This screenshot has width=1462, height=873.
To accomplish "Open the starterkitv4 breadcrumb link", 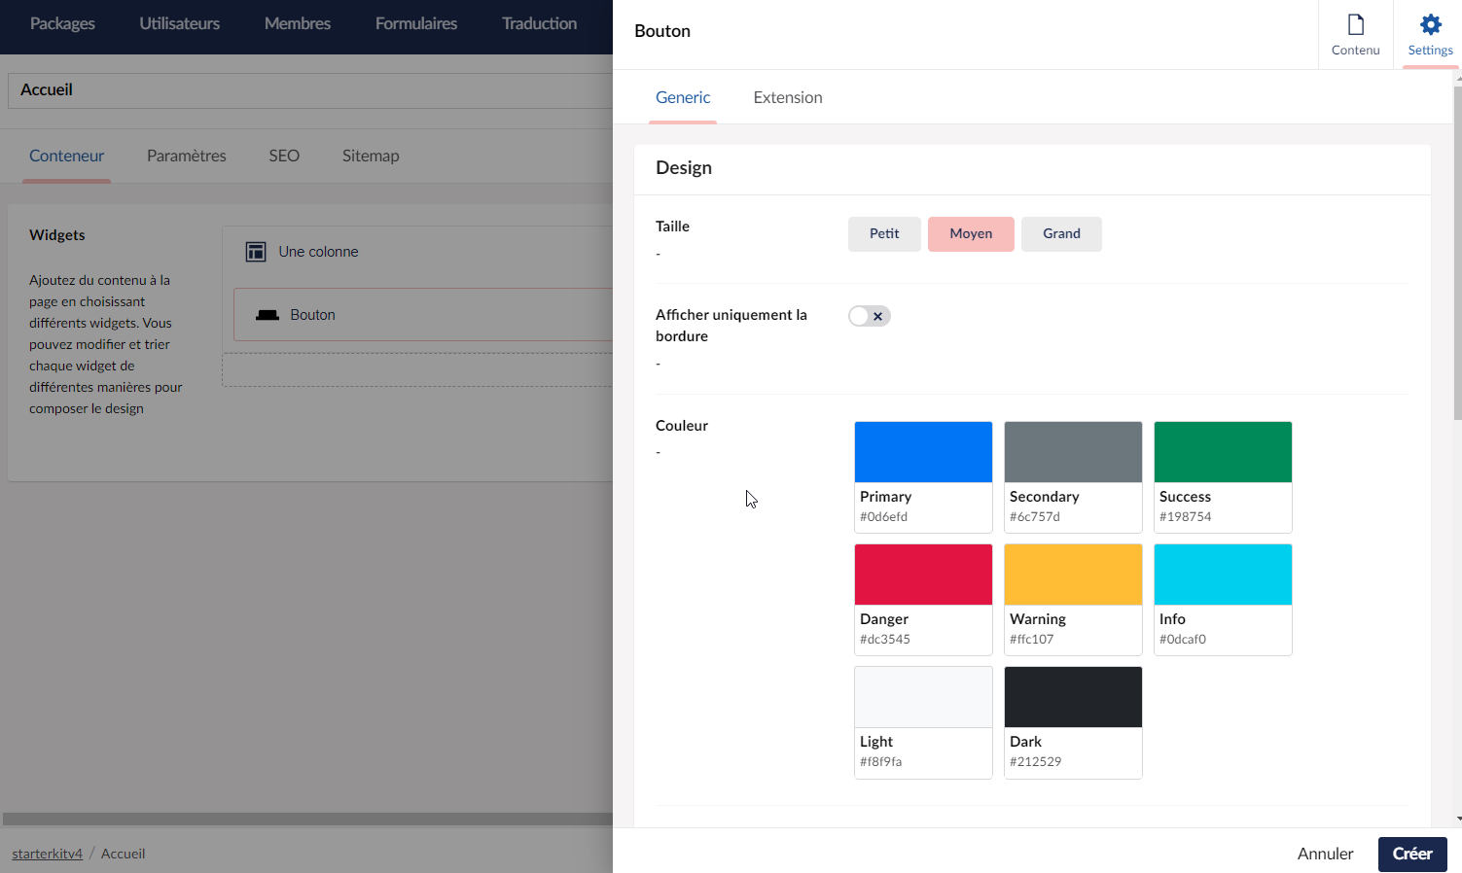I will (47, 854).
